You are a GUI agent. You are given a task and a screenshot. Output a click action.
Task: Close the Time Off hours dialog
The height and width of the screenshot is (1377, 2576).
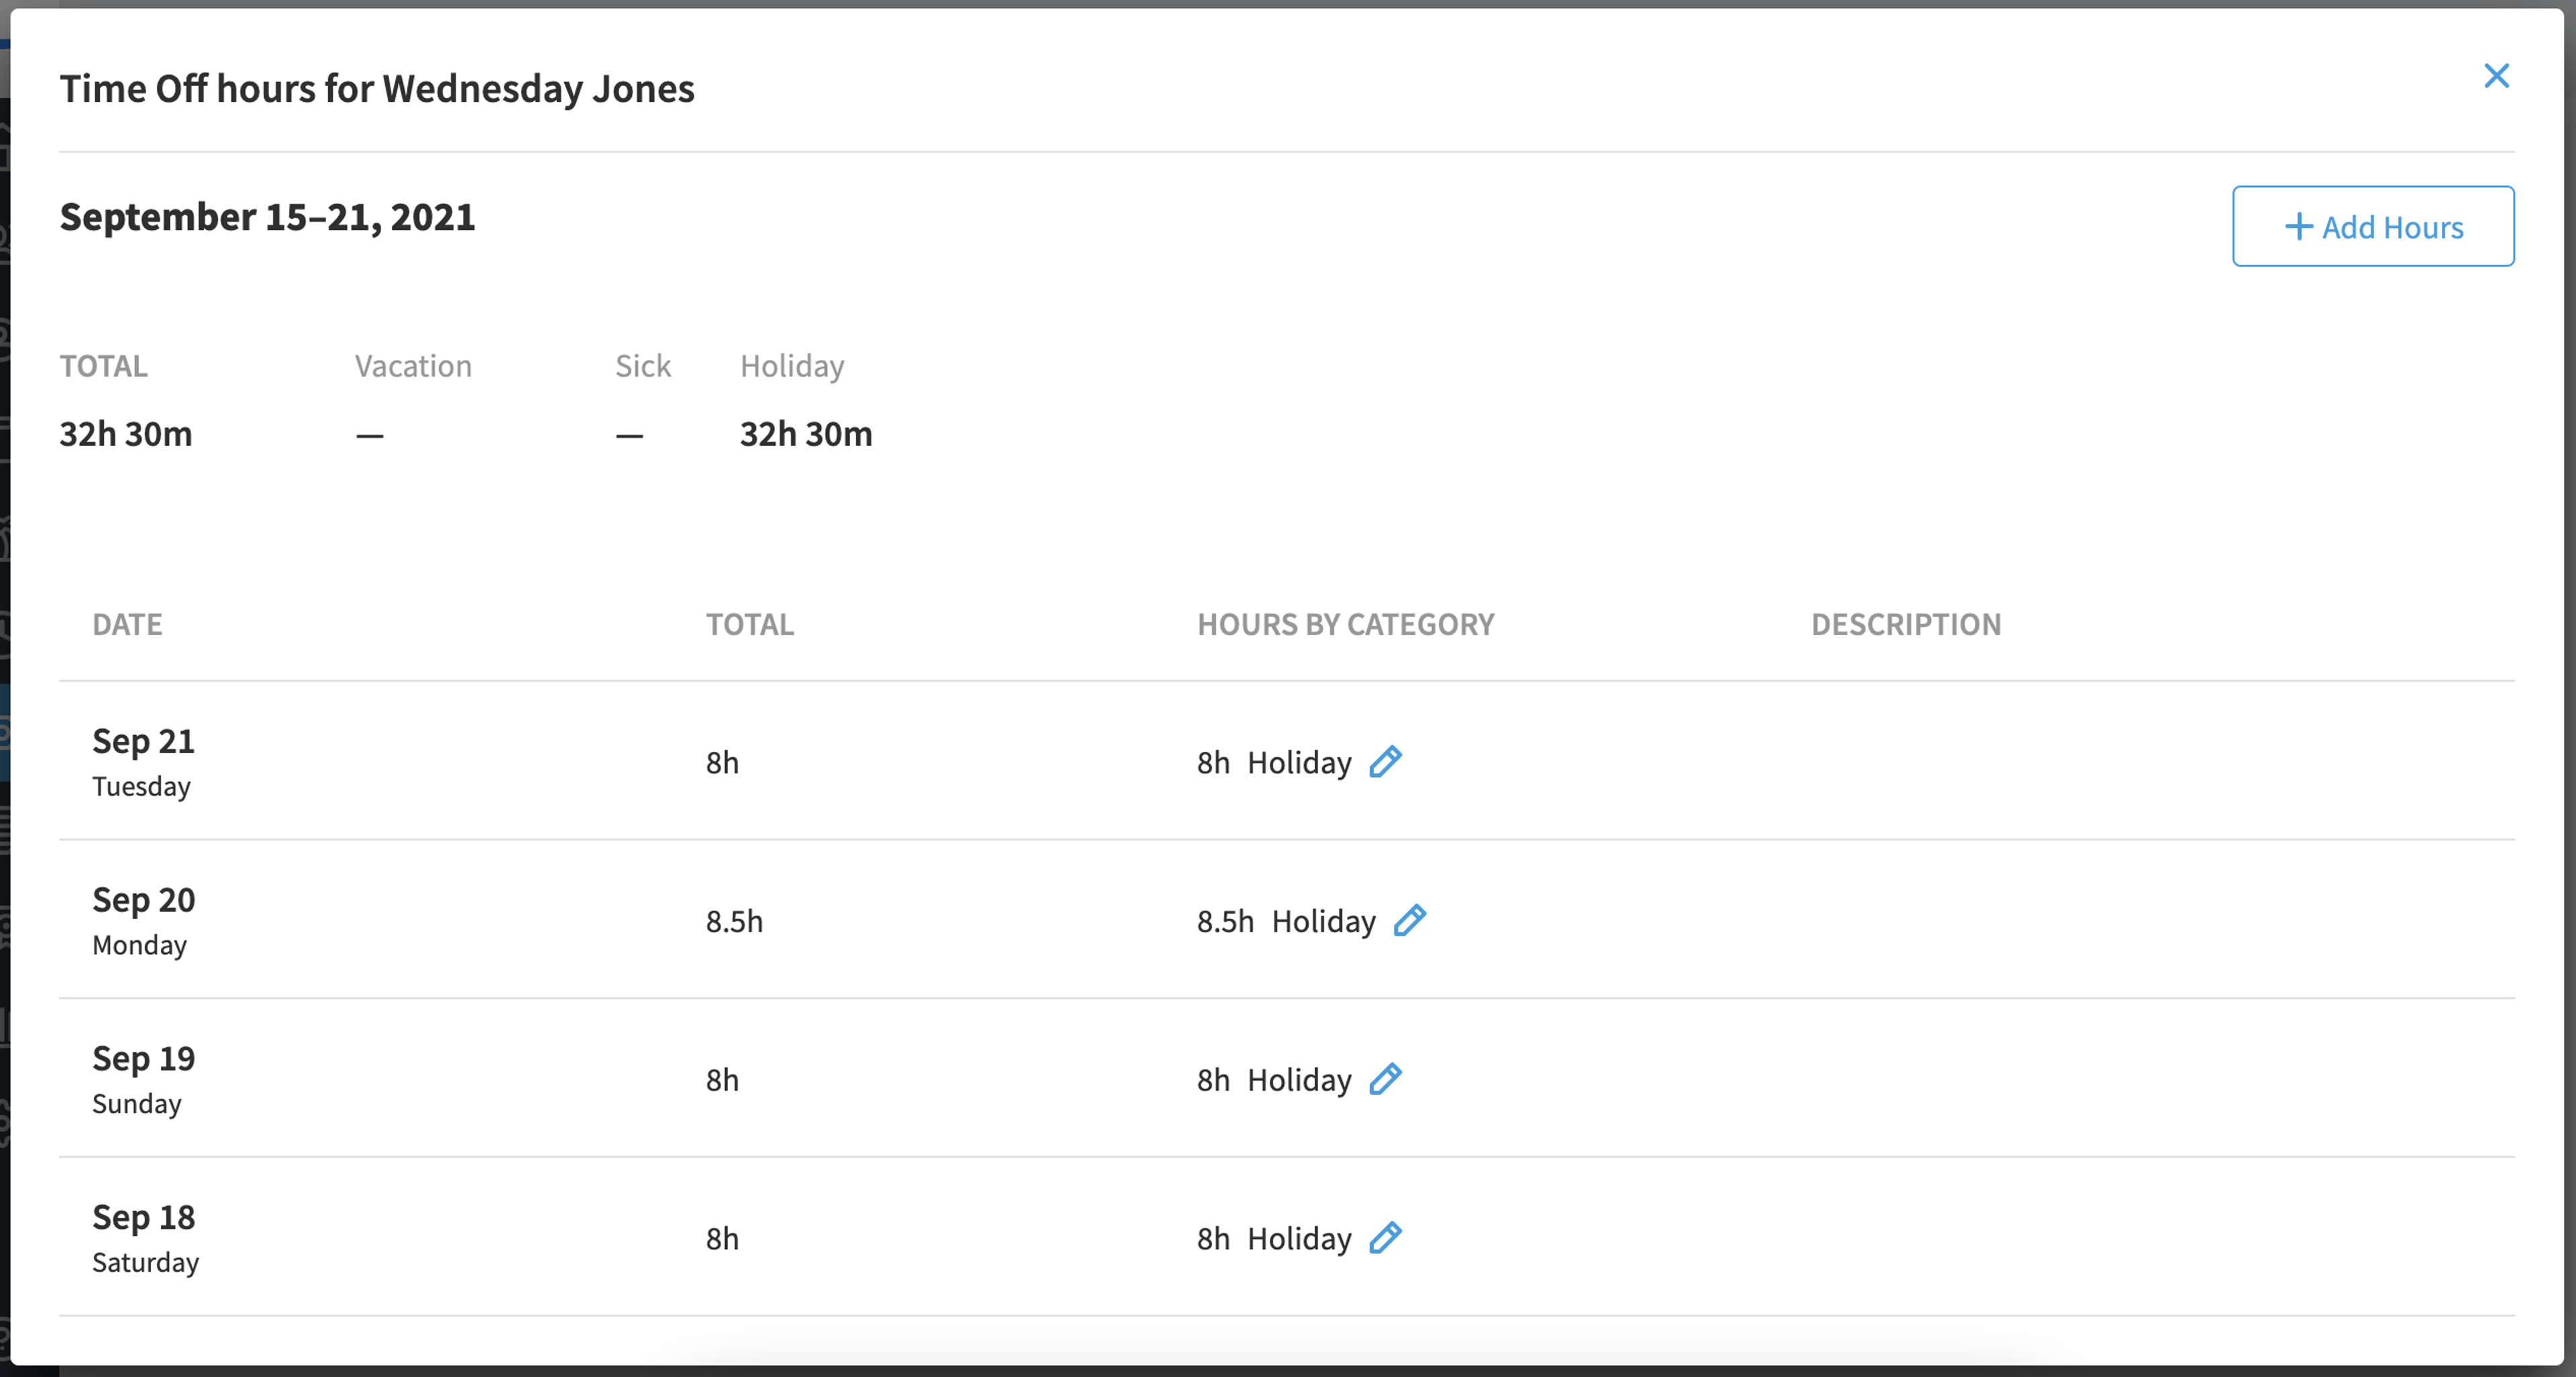[2496, 76]
